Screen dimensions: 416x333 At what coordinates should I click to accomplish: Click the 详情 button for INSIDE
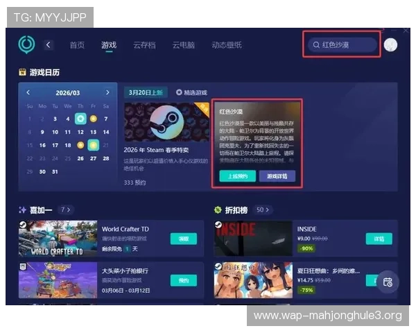pos(379,239)
